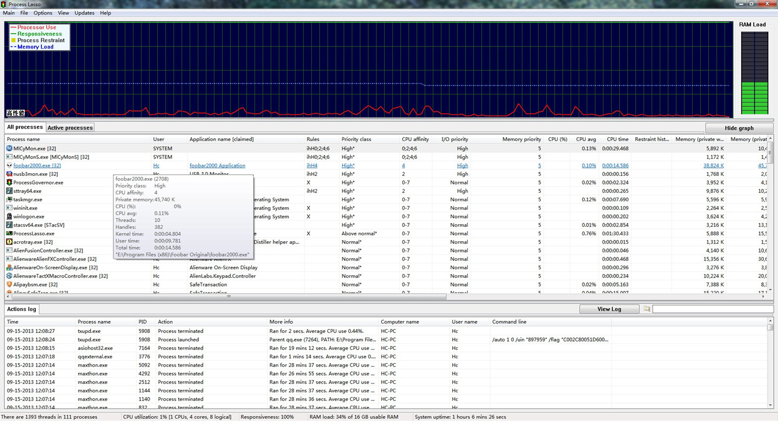Click the MlCyMonS.exe [MlCyMonS] process icon
The height and width of the screenshot is (421, 778).
9,157
